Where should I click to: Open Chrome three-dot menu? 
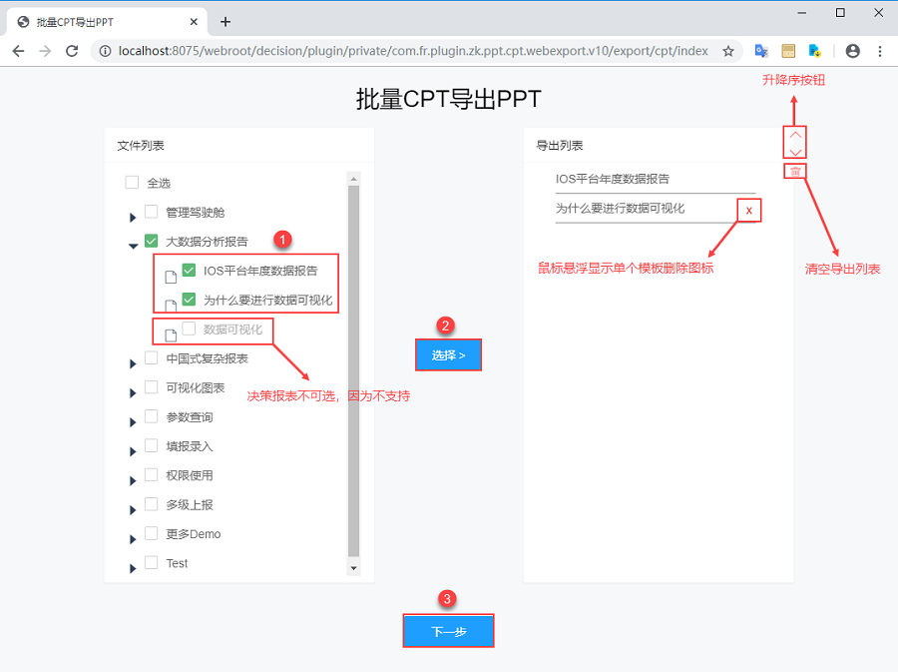click(x=880, y=51)
